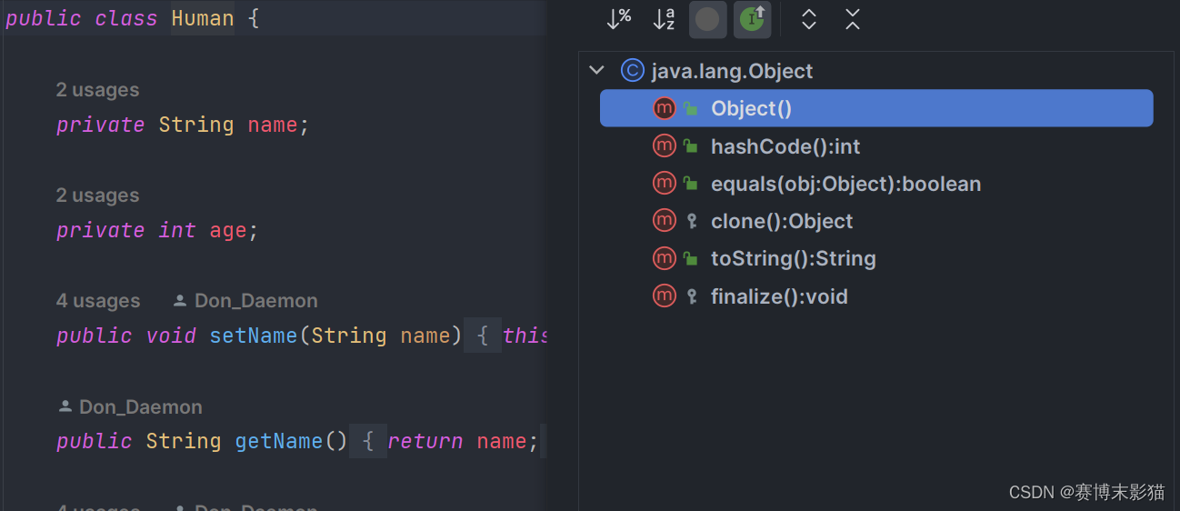
Task: Click the String return type of getName
Action: [184, 441]
